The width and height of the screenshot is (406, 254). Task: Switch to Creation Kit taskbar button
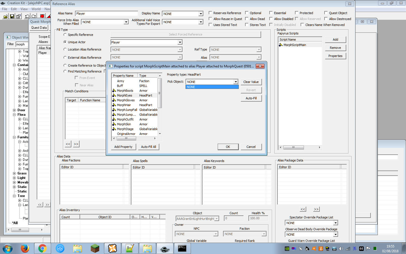pos(165,249)
